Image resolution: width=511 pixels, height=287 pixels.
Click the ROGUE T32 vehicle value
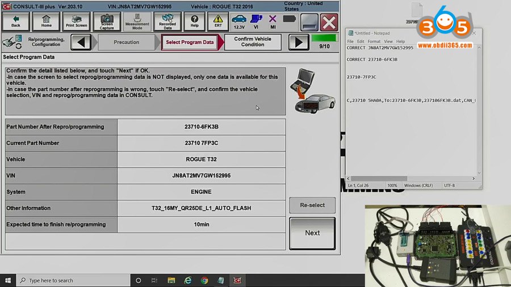201,159
